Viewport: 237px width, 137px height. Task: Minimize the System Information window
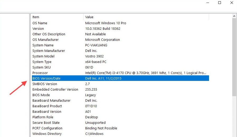click(208, 3)
